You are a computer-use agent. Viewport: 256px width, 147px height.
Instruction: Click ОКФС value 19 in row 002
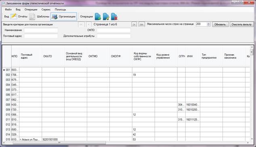click(x=143, y=75)
